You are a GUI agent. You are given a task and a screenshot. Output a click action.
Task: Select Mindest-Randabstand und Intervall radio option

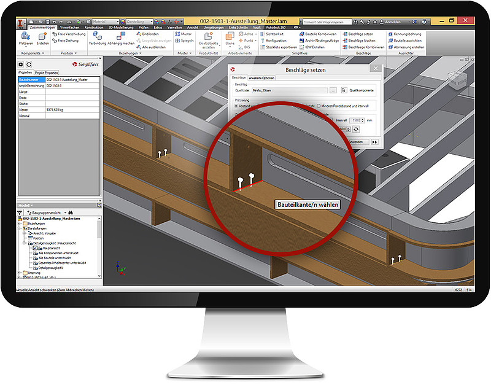pyautogui.click(x=319, y=106)
